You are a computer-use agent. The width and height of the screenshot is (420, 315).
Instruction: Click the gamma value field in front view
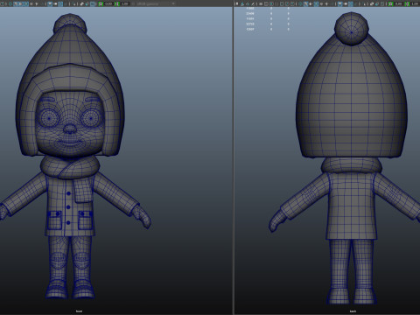(x=125, y=3)
